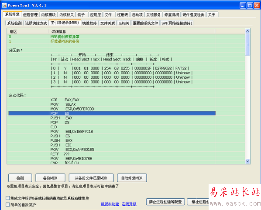
Task: Open the 文件 tab
Action: 108,15
